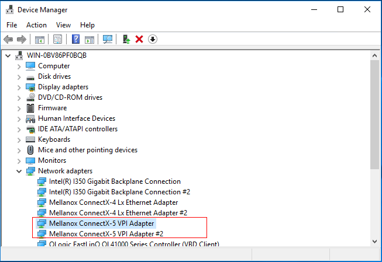Image resolution: width=382 pixels, height=262 pixels.
Task: Select Mellanox ConnectX-5 VPI Adapter #2
Action: tap(106, 234)
